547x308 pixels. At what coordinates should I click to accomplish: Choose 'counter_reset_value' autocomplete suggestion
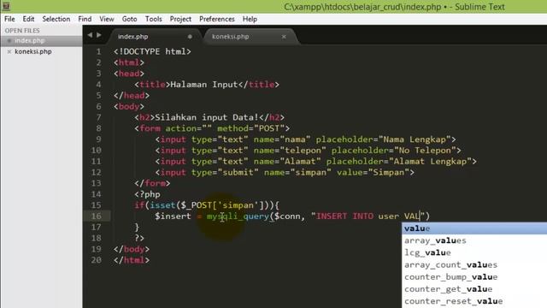(474, 301)
